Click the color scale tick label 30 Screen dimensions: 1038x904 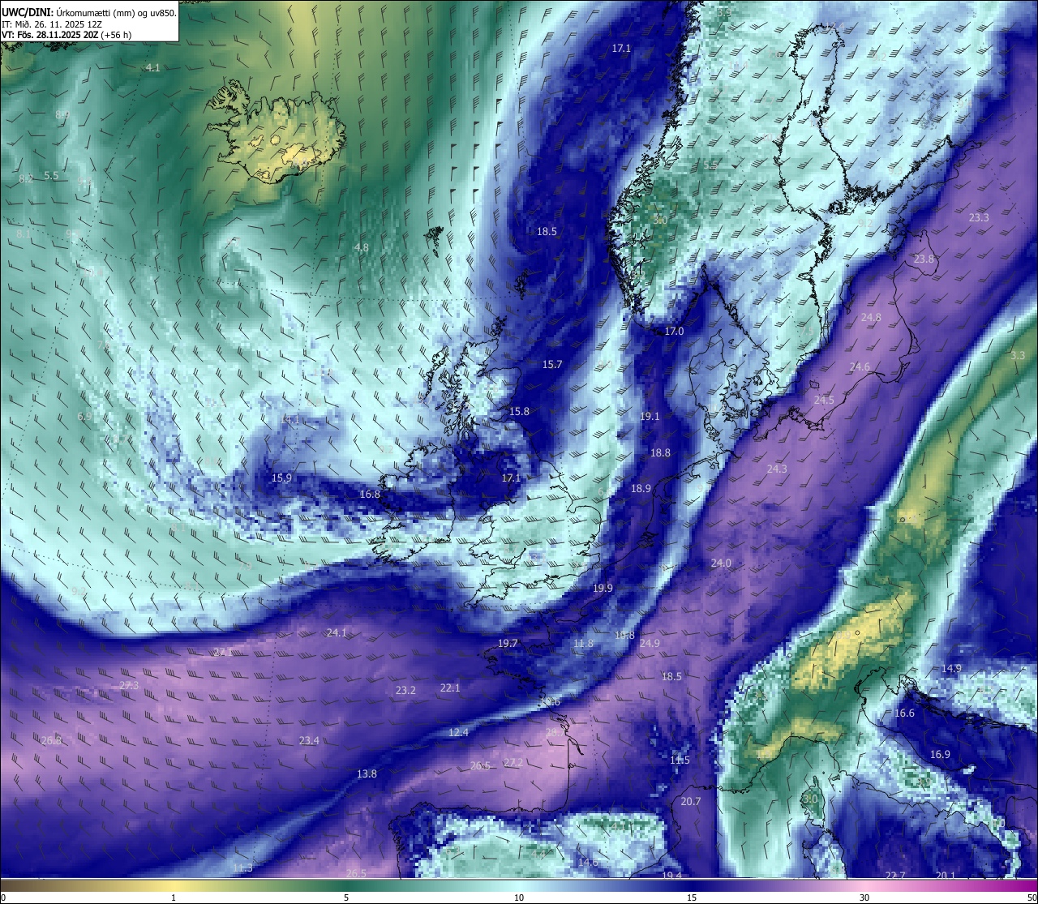[x=864, y=897]
